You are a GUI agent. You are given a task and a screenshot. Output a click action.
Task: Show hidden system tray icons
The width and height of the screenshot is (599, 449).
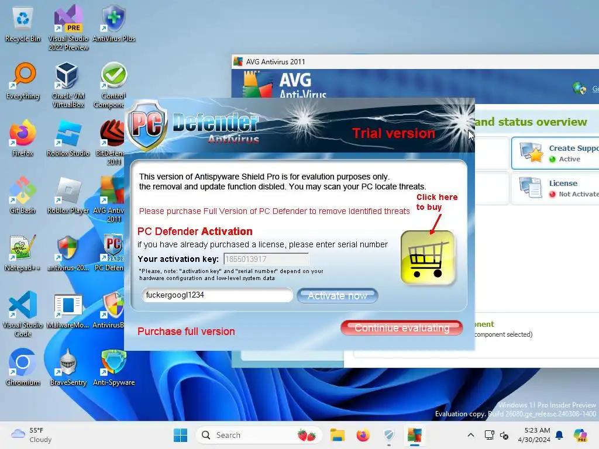[471, 435]
